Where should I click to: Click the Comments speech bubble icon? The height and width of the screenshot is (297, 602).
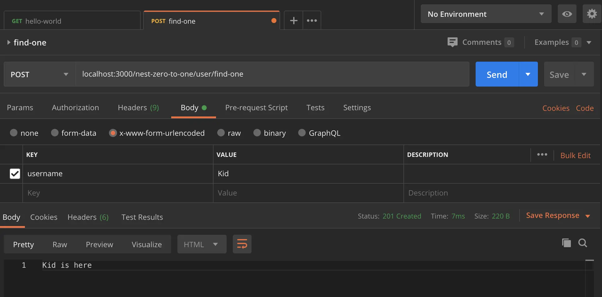pyautogui.click(x=452, y=42)
